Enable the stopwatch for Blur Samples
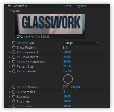Viewport: 114px width, 112px height. tap(14, 92)
